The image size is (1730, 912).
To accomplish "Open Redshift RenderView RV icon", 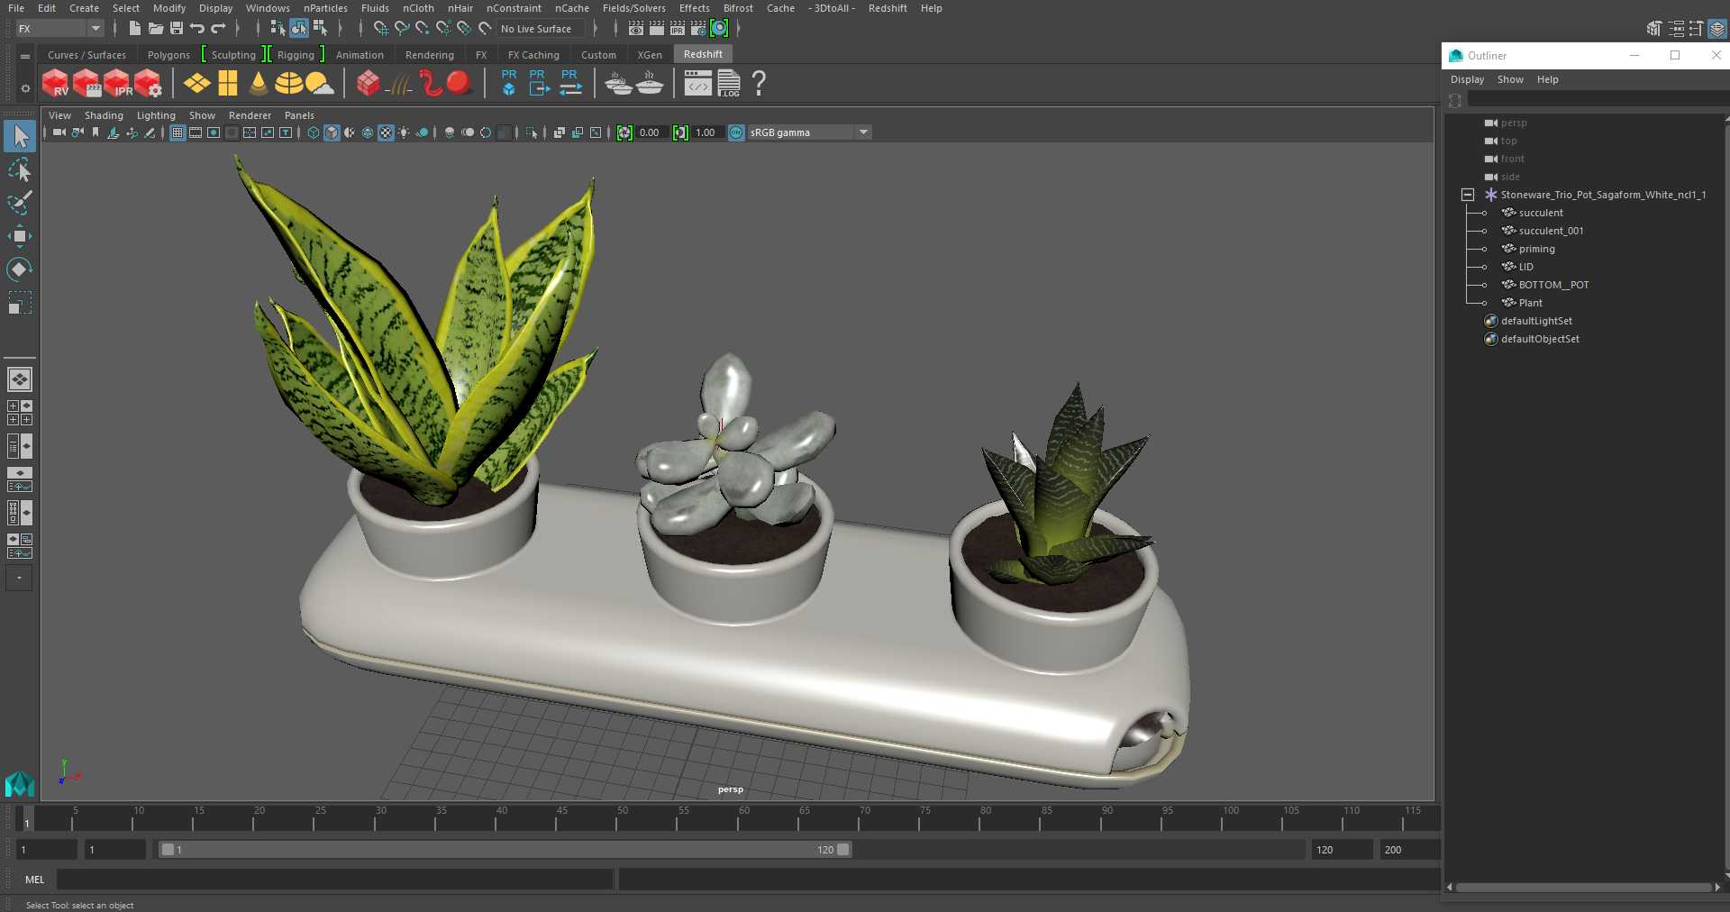I will coord(55,84).
